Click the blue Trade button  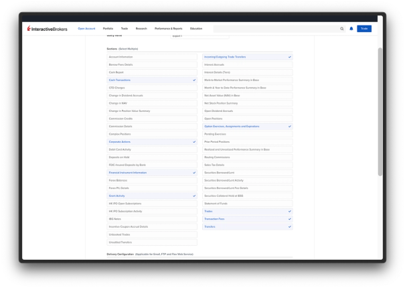tap(364, 29)
